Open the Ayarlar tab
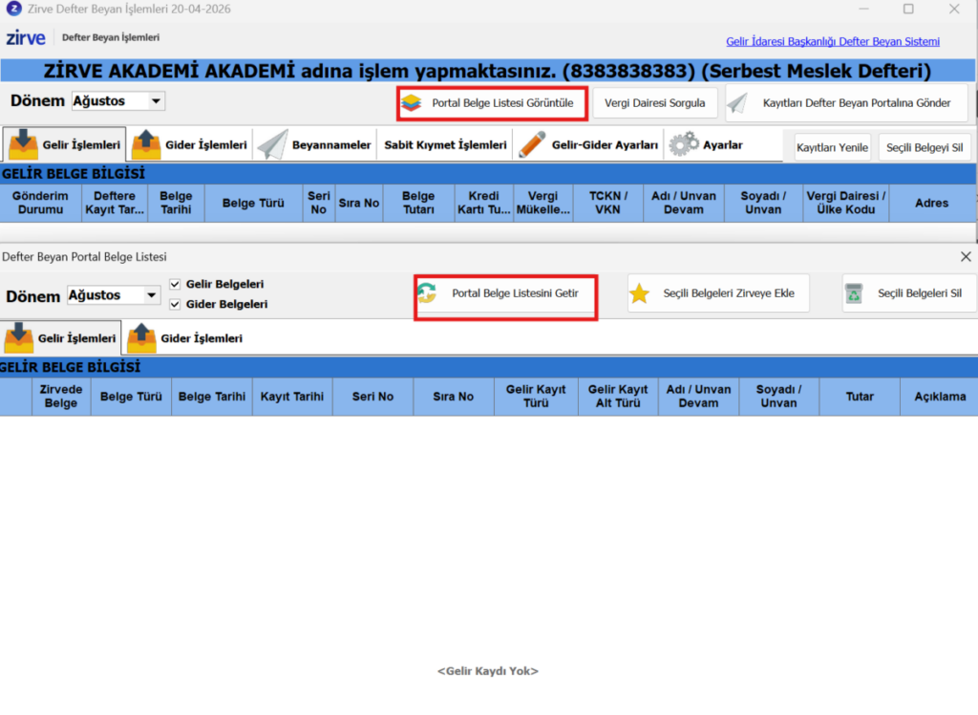Screen dimensions: 978x715 [708, 144]
